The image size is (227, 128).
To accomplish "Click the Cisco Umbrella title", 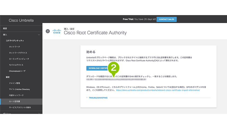I will (21, 20).
